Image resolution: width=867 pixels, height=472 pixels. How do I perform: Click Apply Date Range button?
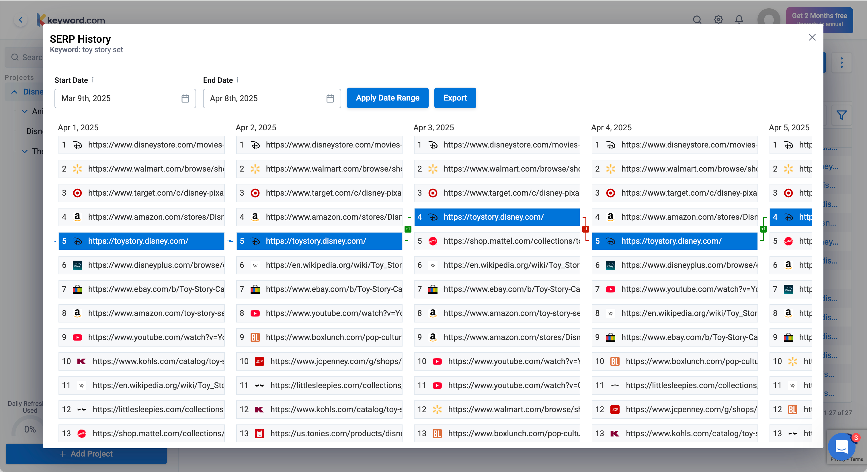(x=387, y=98)
